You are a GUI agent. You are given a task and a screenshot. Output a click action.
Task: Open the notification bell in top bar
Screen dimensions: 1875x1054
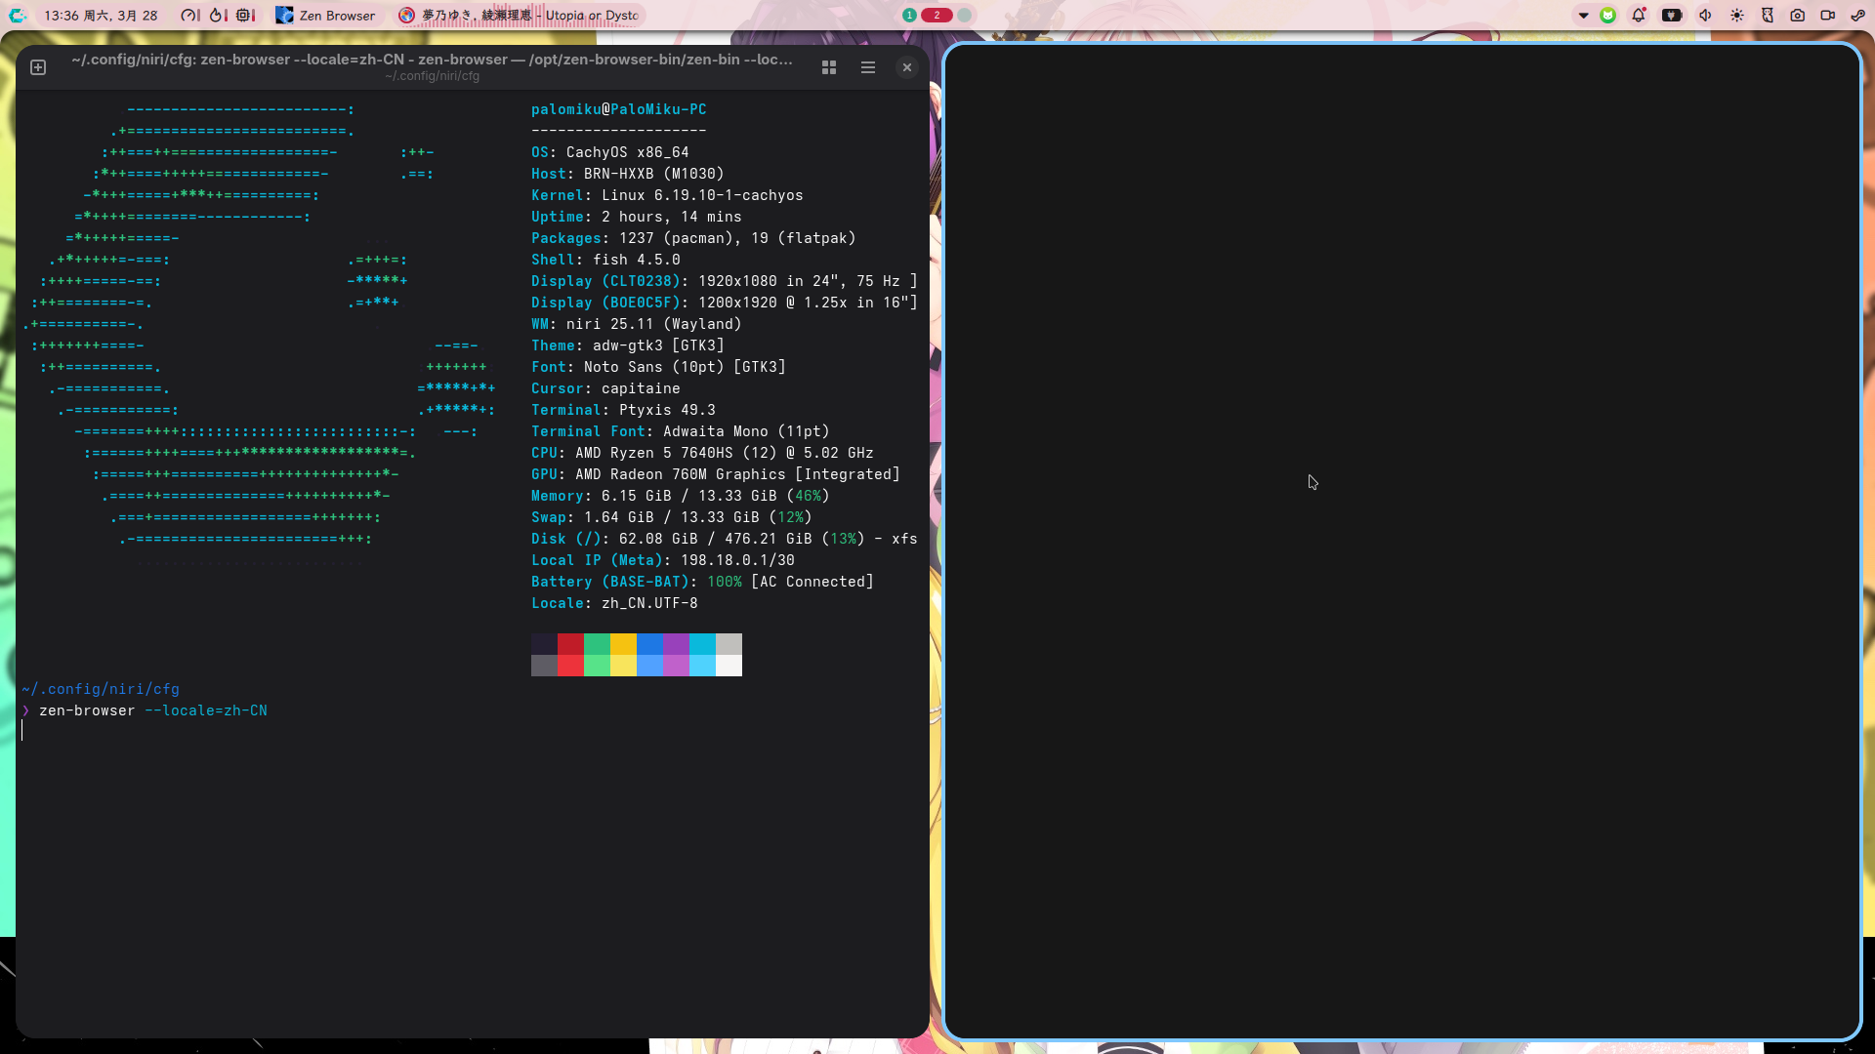pos(1639,15)
